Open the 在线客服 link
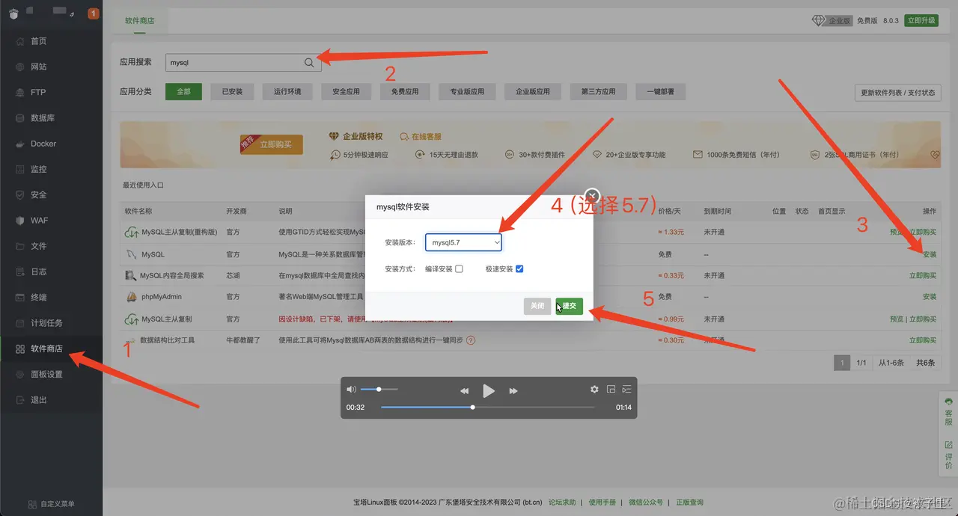Viewport: 958px width, 516px height. [421, 137]
